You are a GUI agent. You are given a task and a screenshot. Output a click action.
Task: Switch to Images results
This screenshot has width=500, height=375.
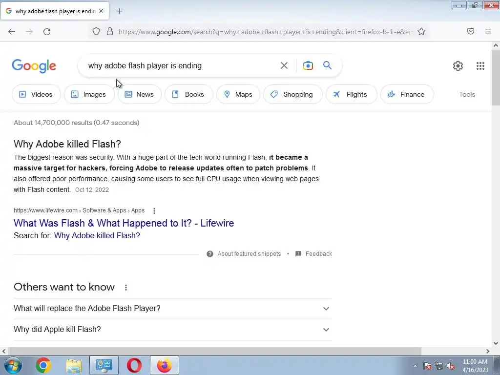pyautogui.click(x=89, y=94)
